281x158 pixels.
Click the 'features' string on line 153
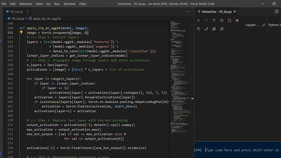(x=101, y=42)
